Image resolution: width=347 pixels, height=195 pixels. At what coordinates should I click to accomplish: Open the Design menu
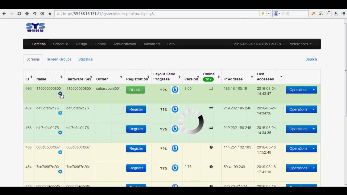(81, 44)
